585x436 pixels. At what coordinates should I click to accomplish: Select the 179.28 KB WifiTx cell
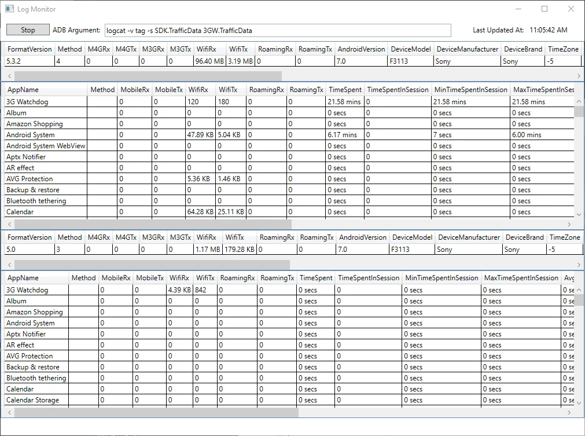[x=240, y=250]
